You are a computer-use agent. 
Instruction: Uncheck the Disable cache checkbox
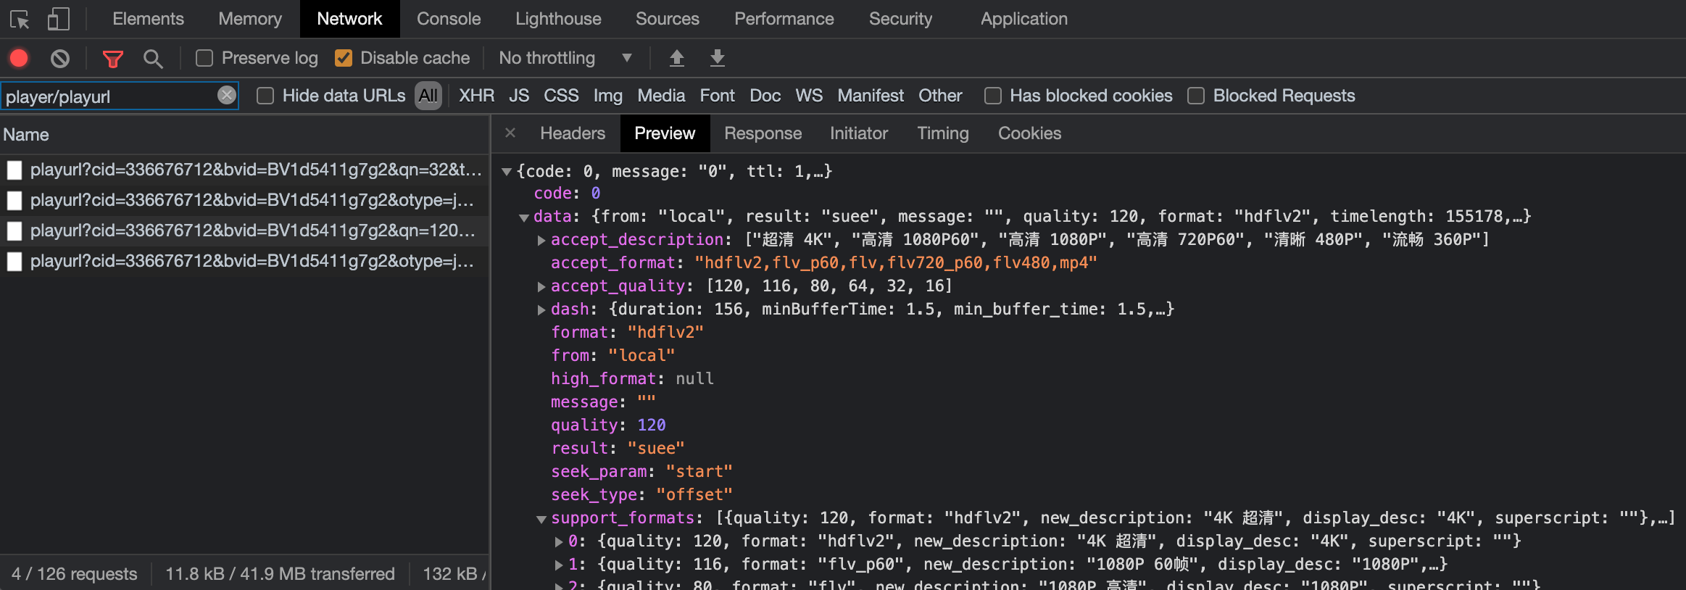(344, 58)
